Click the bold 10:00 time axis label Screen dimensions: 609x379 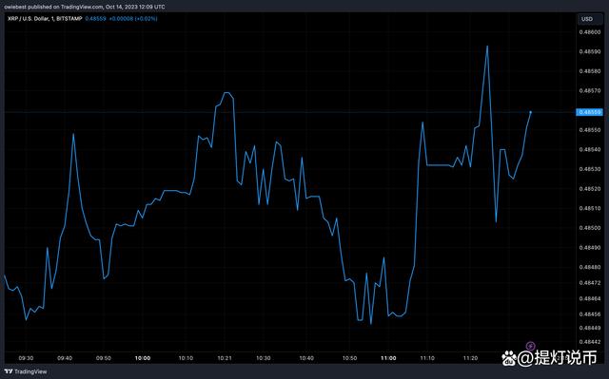[x=143, y=358]
